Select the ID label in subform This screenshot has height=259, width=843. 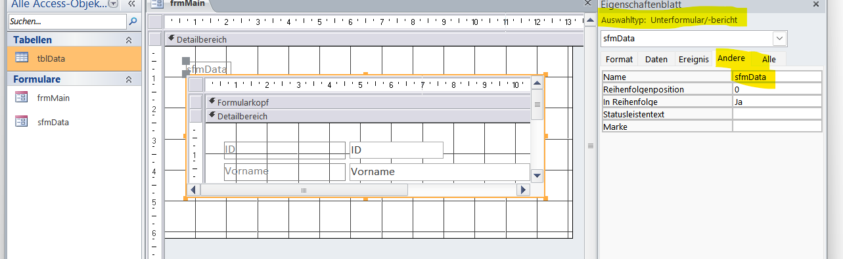click(x=285, y=150)
